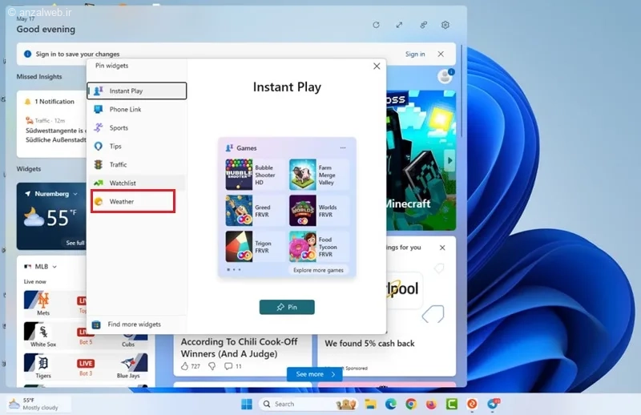Open the Games widget three-dot menu
The width and height of the screenshot is (641, 415).
[x=343, y=148]
